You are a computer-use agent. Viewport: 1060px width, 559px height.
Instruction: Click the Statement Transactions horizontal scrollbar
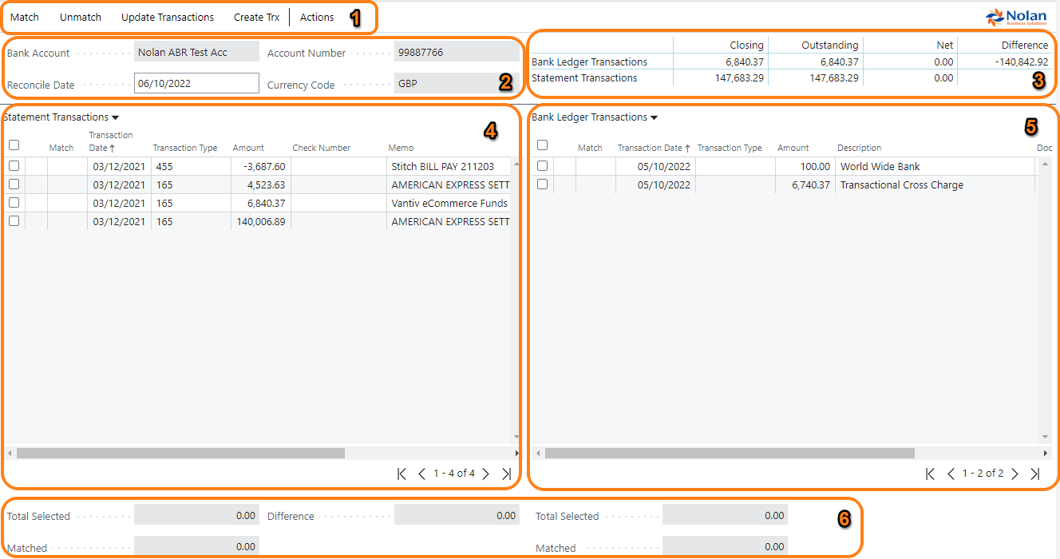180,453
